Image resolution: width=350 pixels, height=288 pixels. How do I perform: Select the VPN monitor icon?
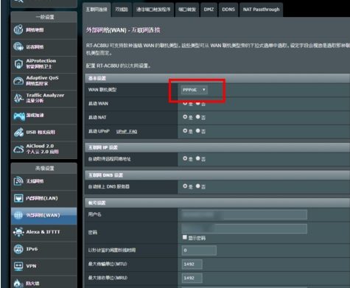[x=18, y=266]
